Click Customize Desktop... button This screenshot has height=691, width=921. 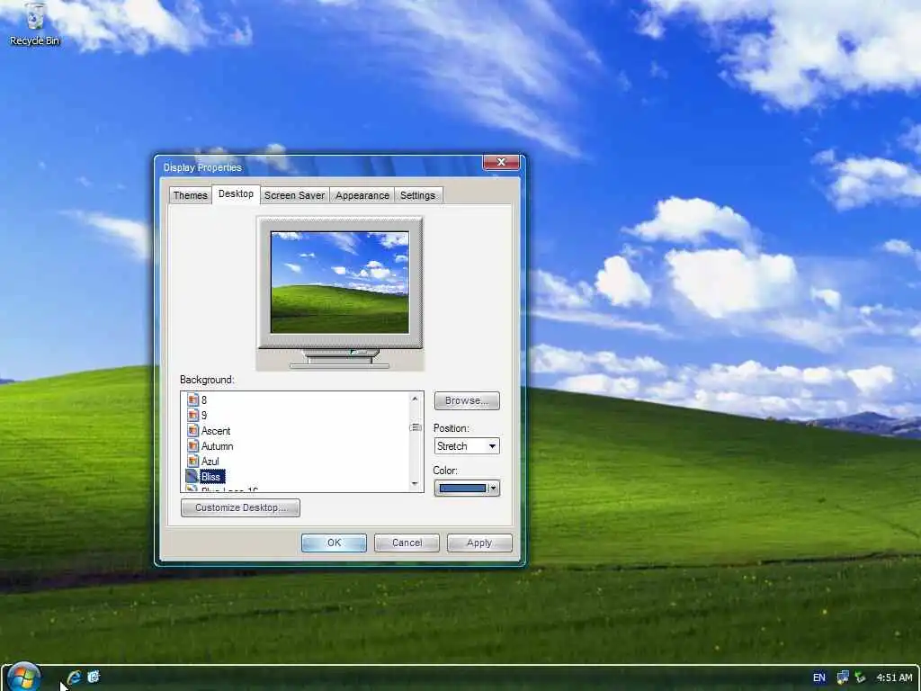pyautogui.click(x=241, y=507)
